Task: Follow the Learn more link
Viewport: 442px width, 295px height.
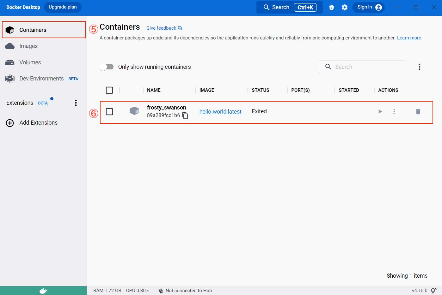Action: [x=409, y=38]
